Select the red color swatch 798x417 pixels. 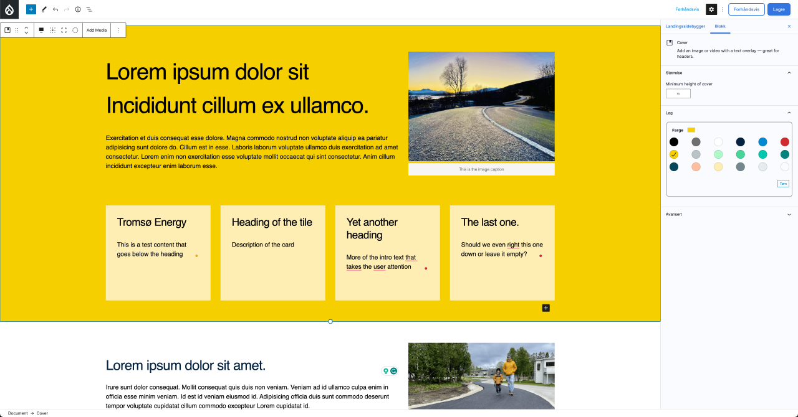785,141
